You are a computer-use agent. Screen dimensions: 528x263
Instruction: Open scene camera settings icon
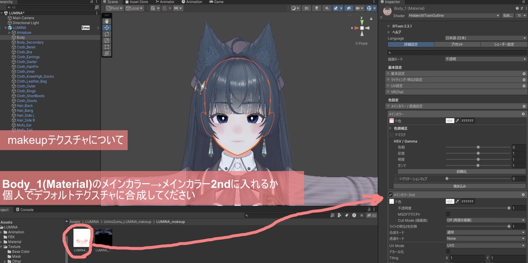(359, 8)
